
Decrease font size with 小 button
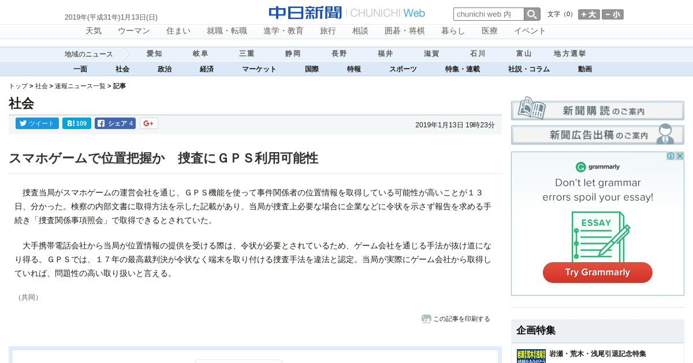point(612,14)
